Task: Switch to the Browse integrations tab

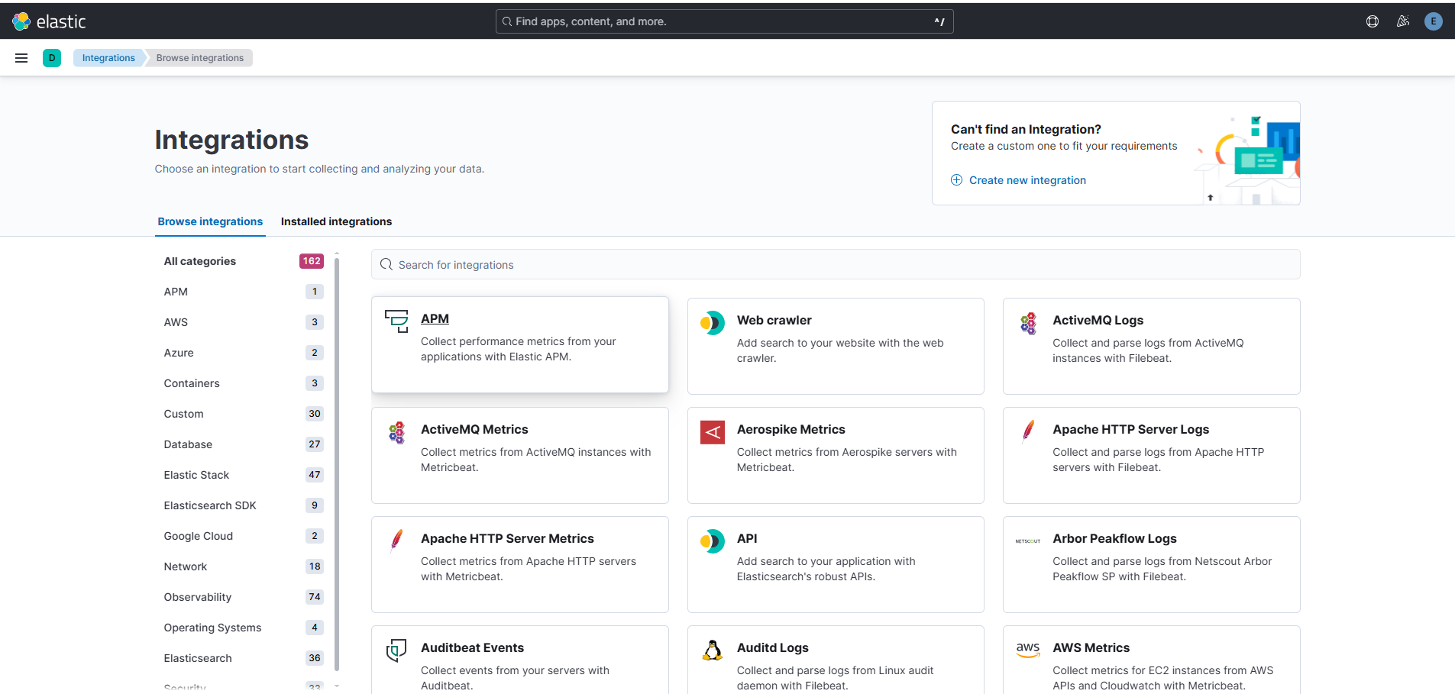Action: point(210,221)
